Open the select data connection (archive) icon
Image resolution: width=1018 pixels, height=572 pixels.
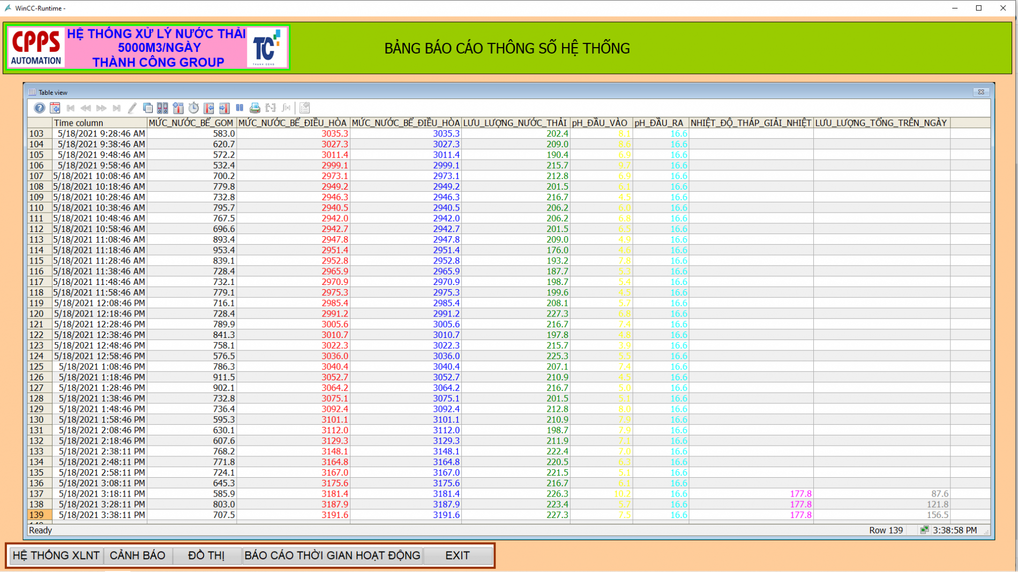point(162,108)
